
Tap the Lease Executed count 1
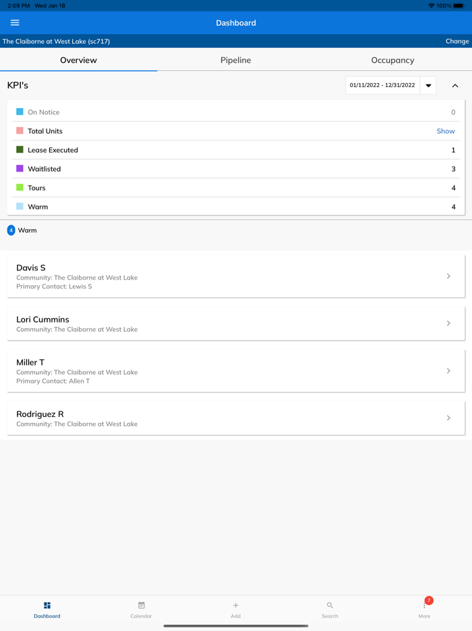pos(454,150)
